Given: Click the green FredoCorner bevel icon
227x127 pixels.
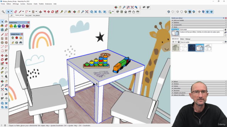Looking at the screenshot, I should tap(15, 26).
